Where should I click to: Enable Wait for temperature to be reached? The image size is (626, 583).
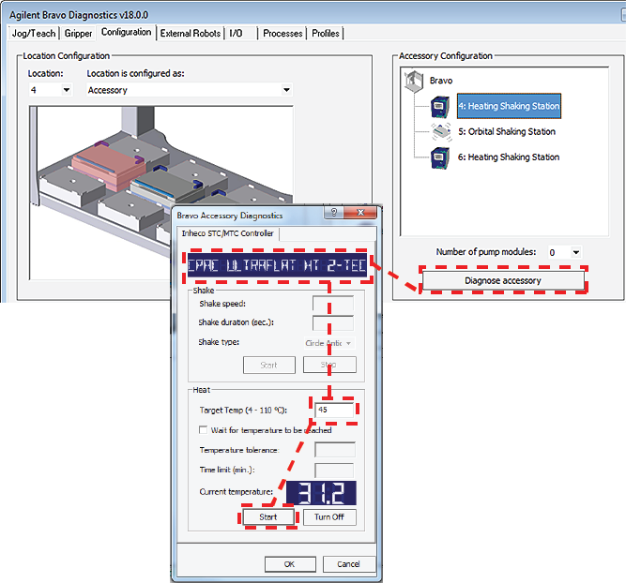(x=204, y=430)
